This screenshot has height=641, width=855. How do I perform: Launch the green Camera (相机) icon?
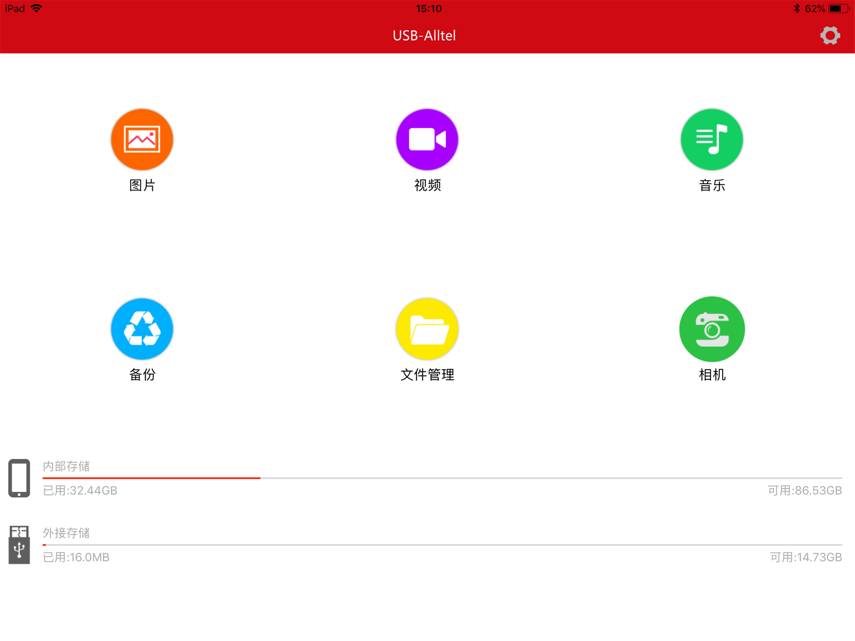coord(712,329)
